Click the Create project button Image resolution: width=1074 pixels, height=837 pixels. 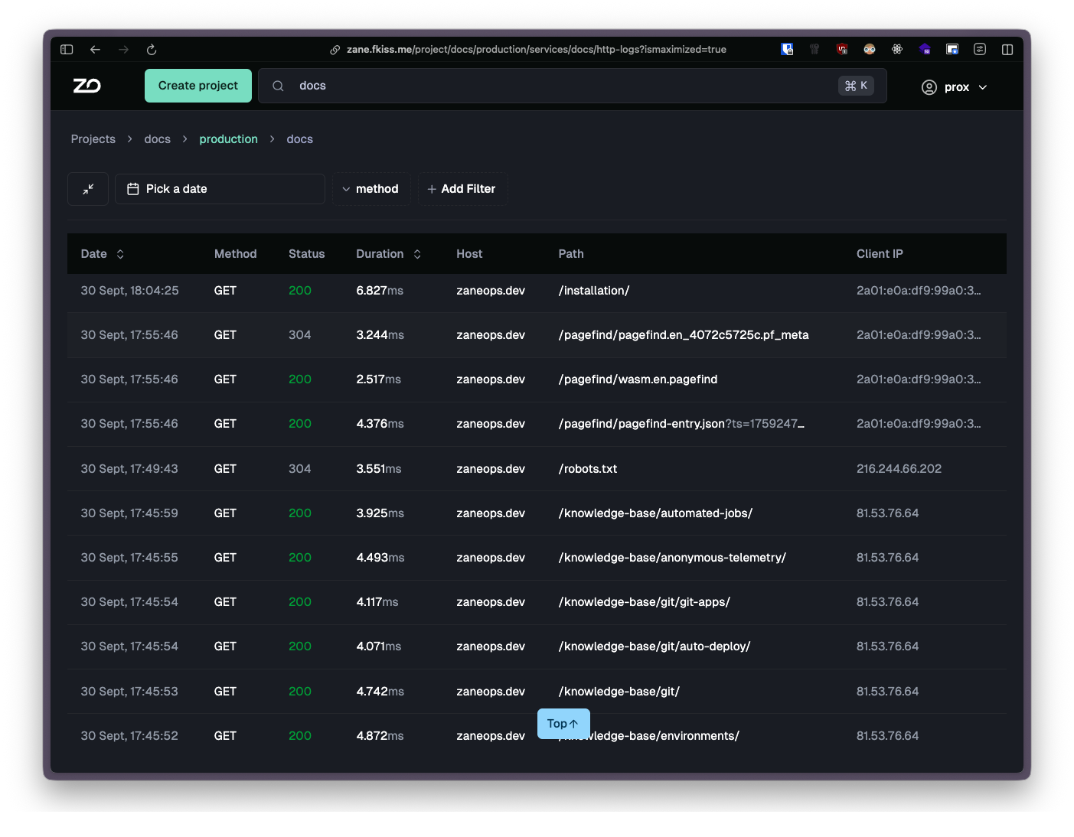click(198, 86)
